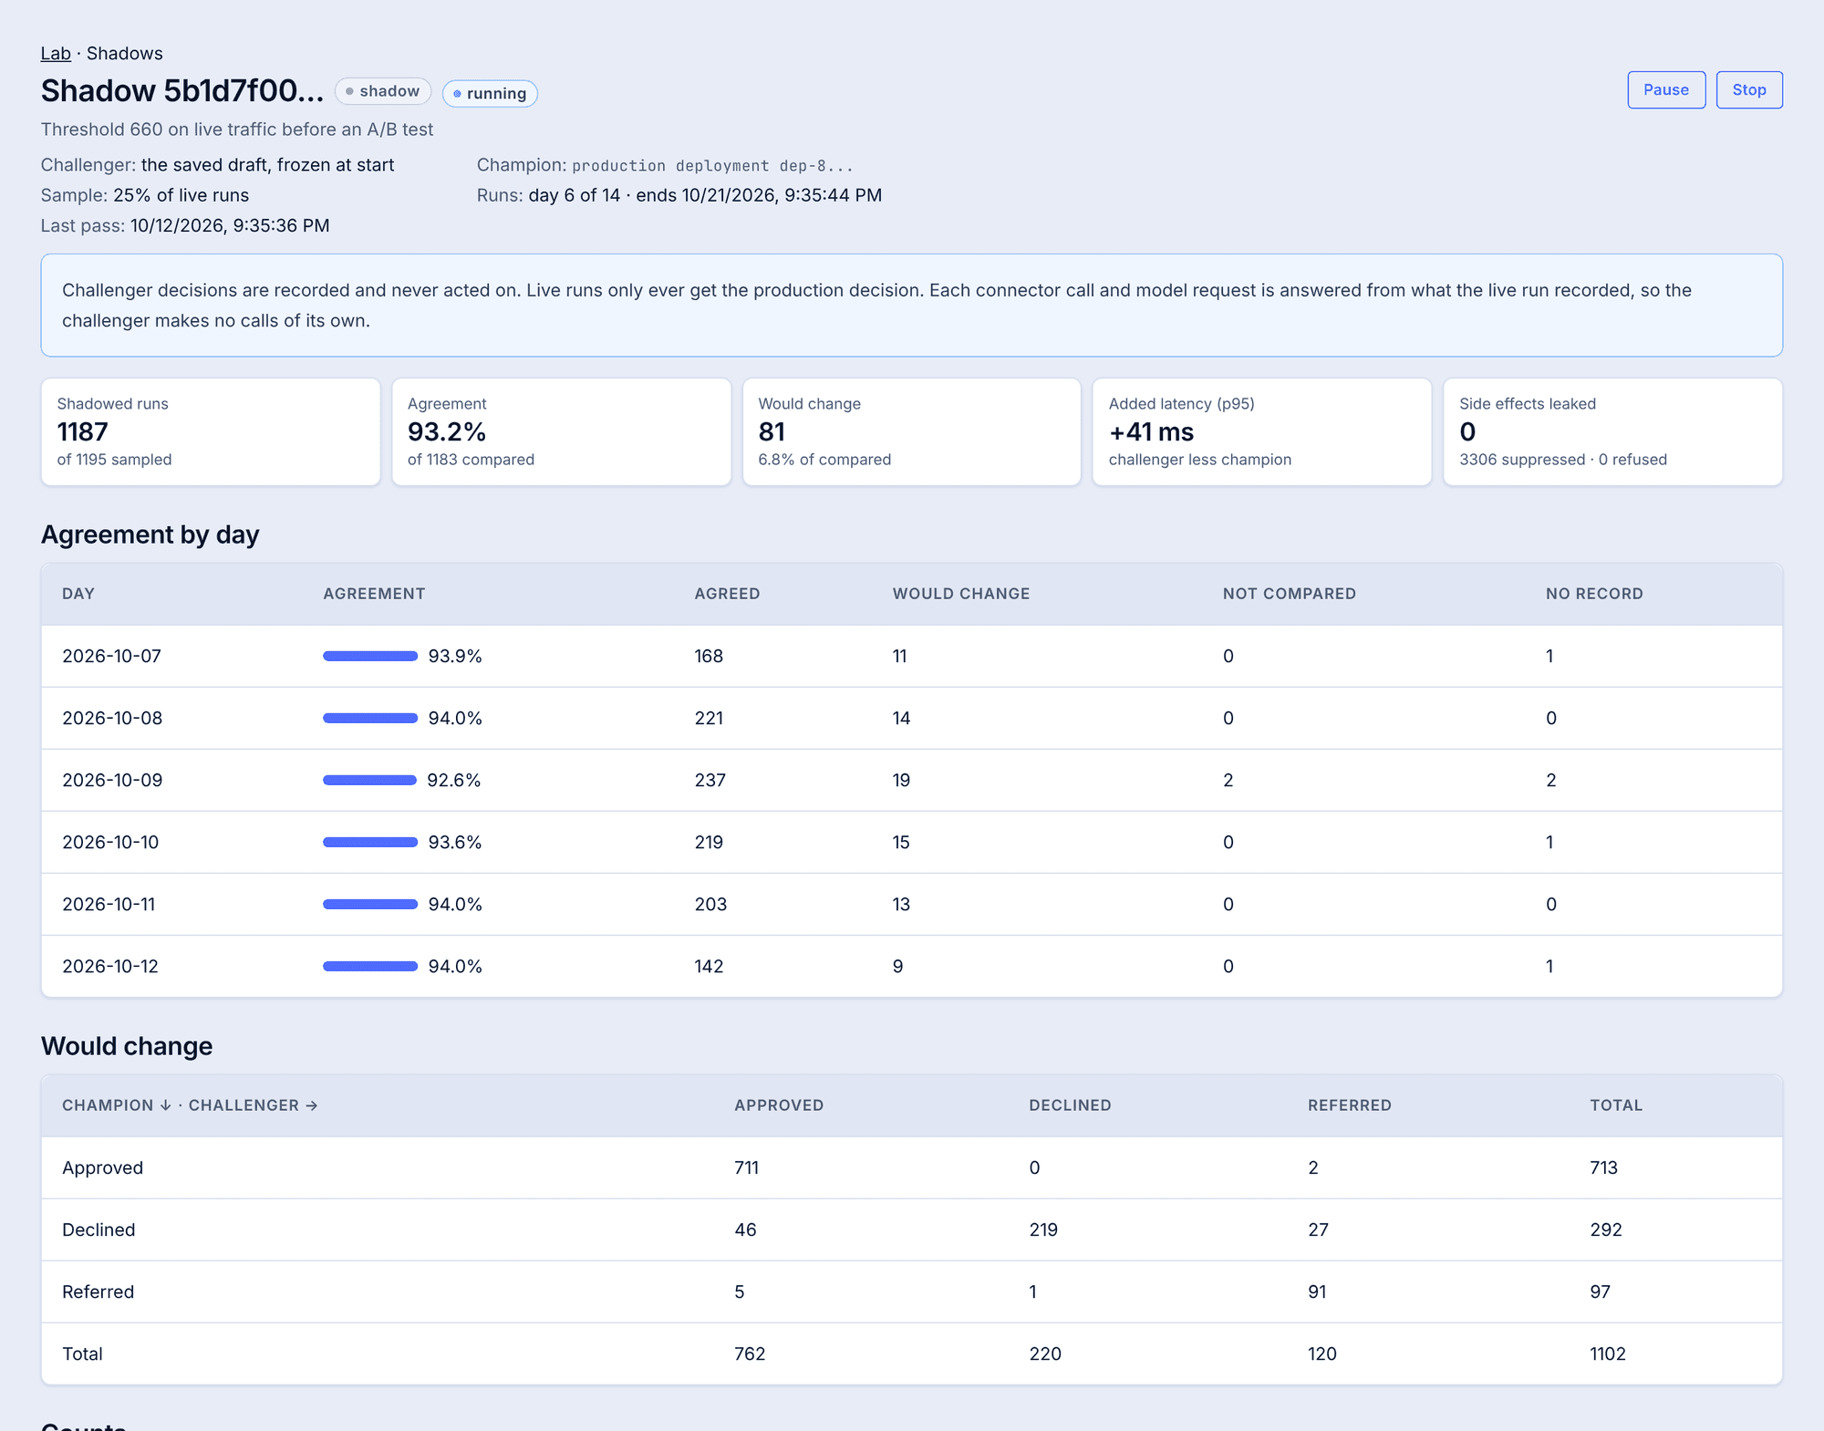Click the Total row's Approved count 762

coord(750,1353)
